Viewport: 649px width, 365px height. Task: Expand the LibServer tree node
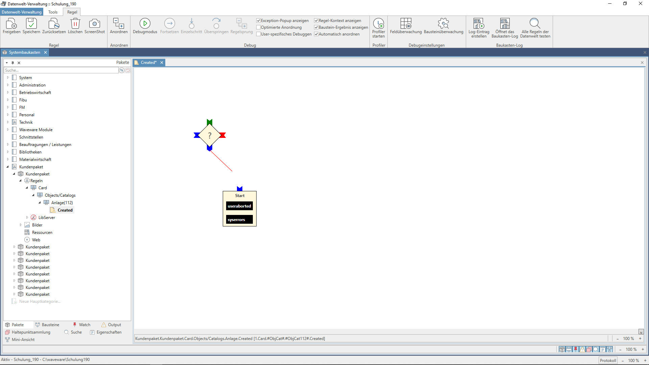27,218
